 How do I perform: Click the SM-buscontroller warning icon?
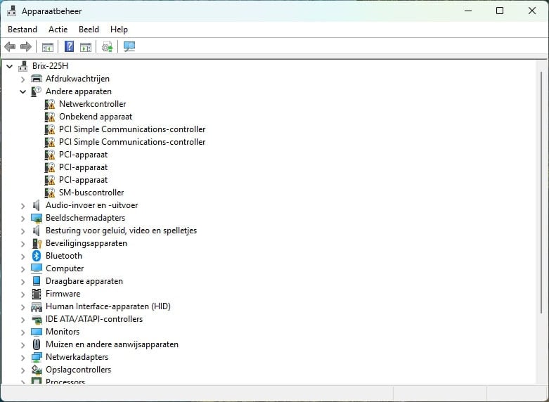click(50, 193)
